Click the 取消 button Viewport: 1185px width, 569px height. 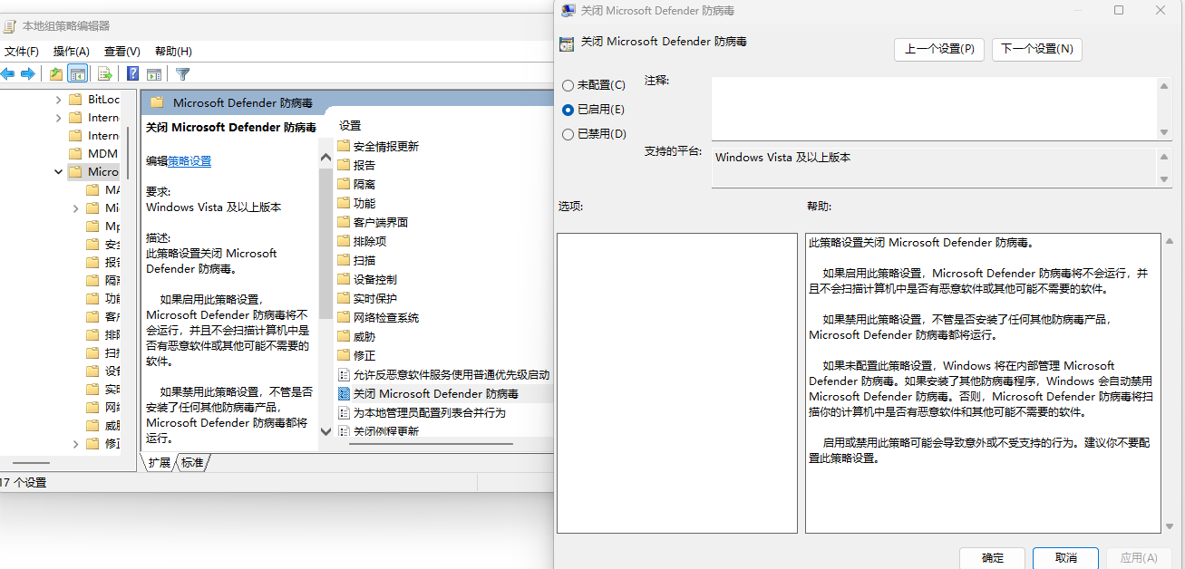tap(1066, 558)
